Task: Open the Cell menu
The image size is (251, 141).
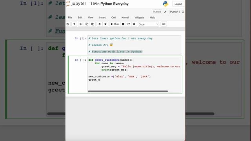Action: click(x=113, y=18)
